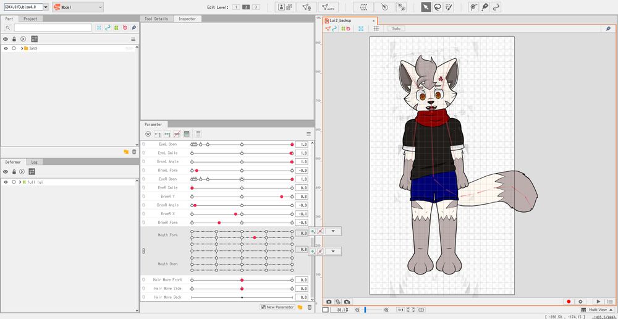
Task: Create a warp deformer from toolbar
Action: 363,7
